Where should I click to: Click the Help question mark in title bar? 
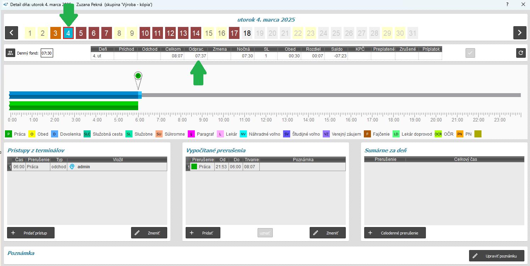[507, 5]
